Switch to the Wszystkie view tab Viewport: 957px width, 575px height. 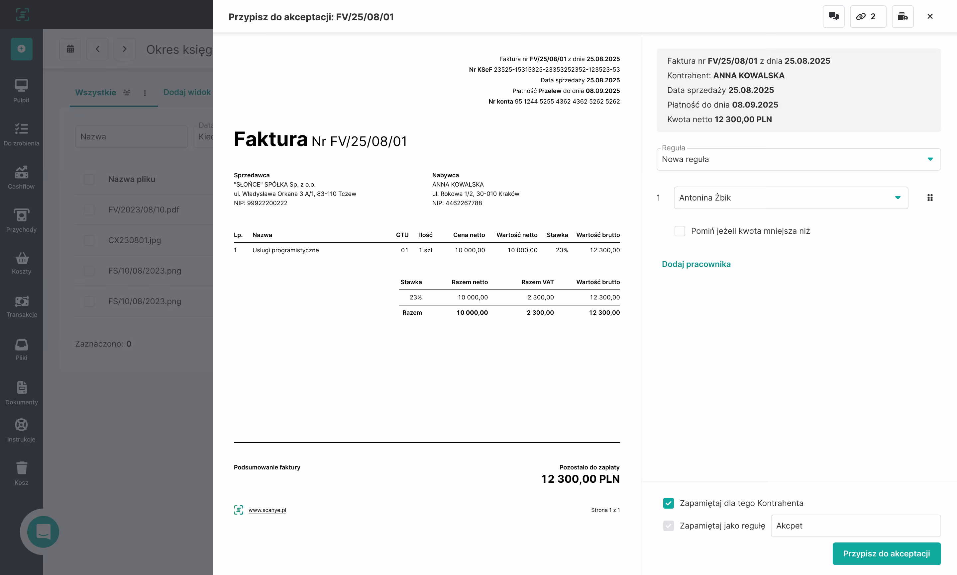coord(95,92)
